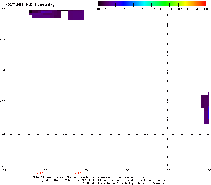Click the -105 longitude axis label
Screen dimensions: 211x185
coord(3,170)
